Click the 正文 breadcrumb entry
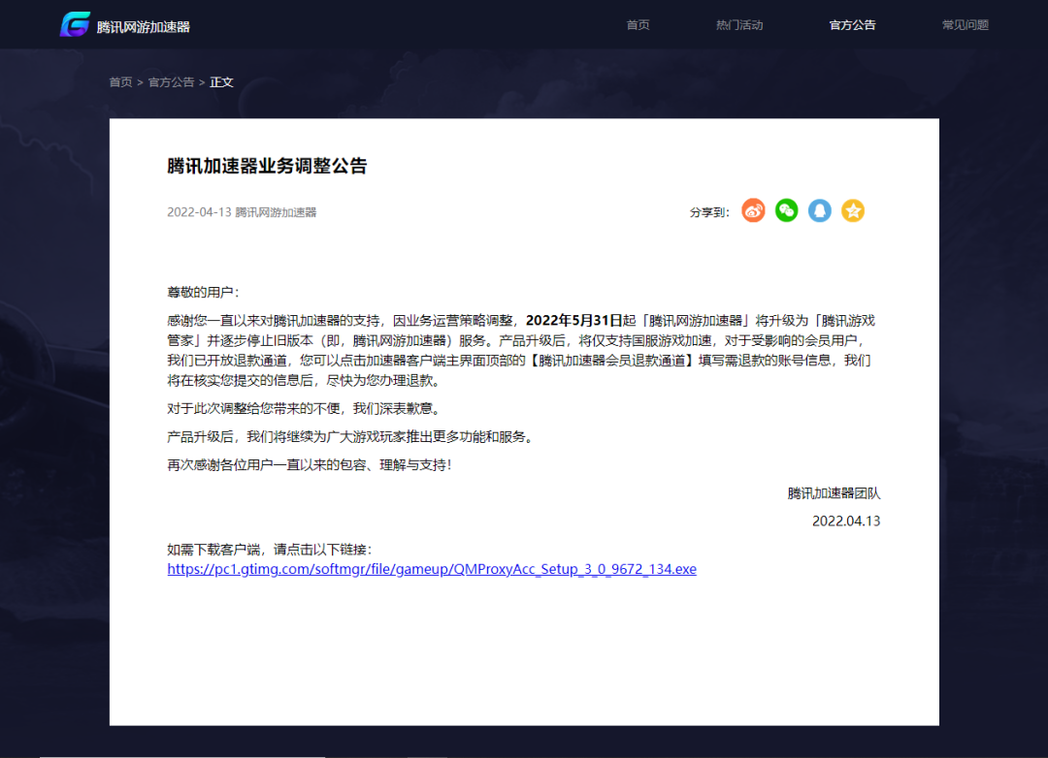The image size is (1048, 758). click(x=221, y=82)
